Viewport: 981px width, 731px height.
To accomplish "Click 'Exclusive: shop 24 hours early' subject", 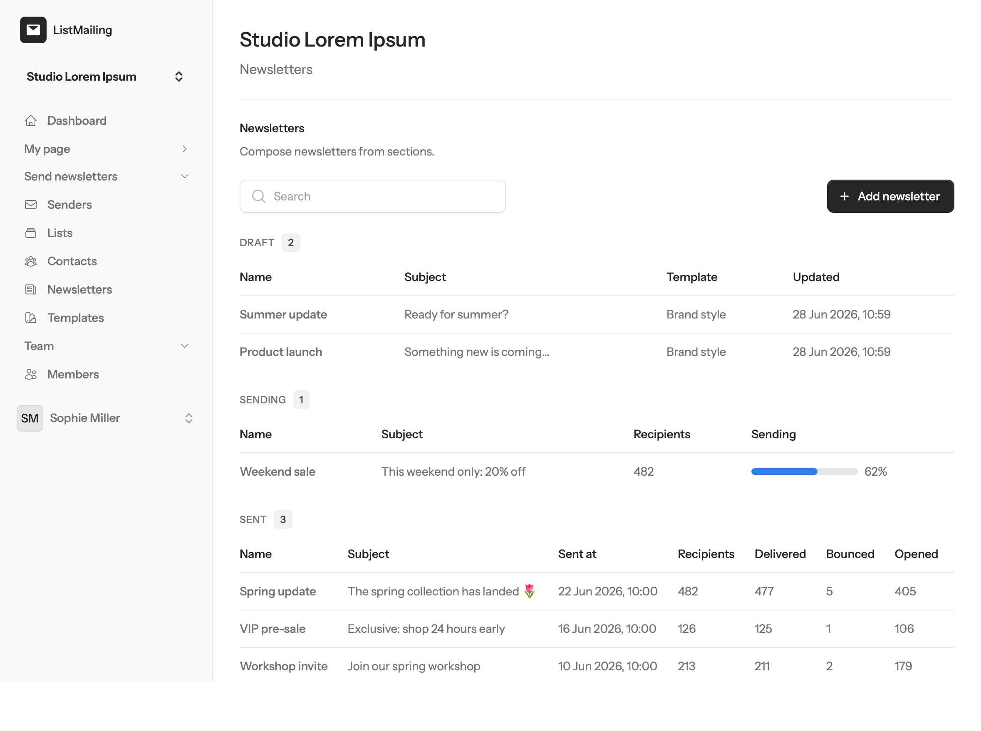I will pyautogui.click(x=426, y=629).
